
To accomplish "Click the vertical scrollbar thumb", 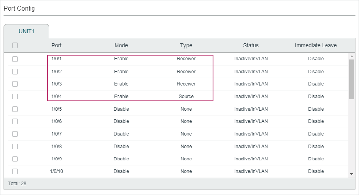I will pos(352,80).
